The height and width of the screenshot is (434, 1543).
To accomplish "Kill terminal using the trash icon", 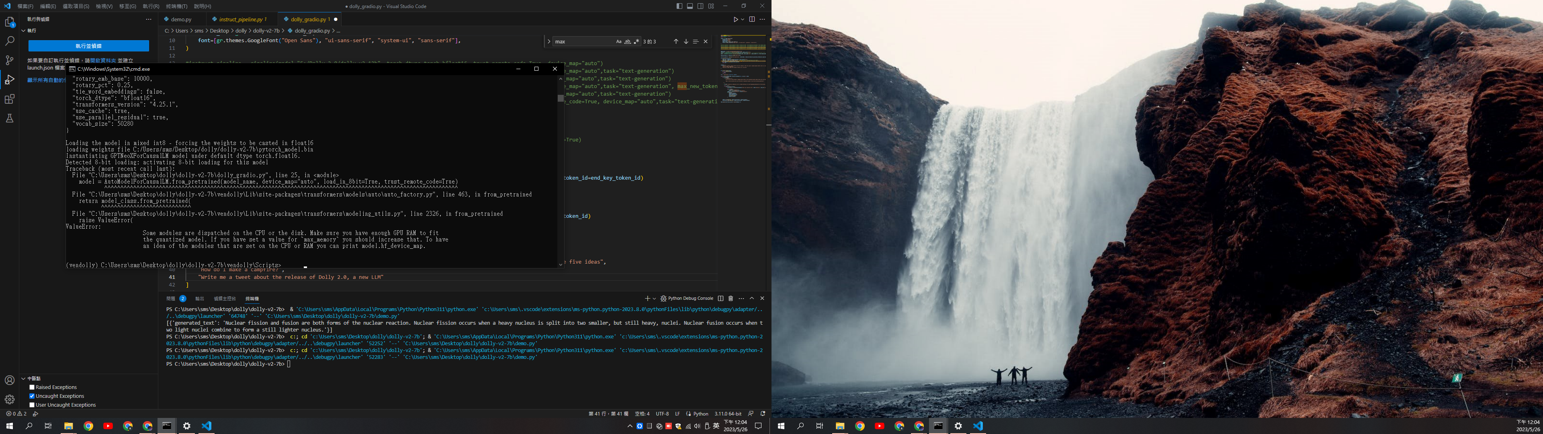I will tap(730, 299).
